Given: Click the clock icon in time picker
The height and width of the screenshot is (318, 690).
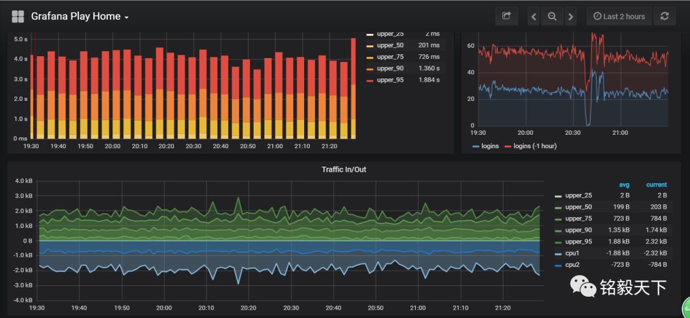Looking at the screenshot, I should 597,16.
